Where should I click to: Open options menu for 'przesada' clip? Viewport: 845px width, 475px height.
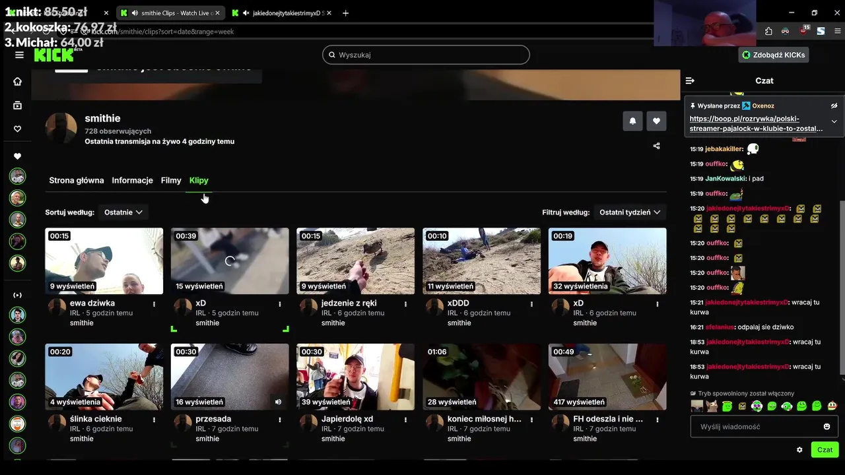pos(280,420)
